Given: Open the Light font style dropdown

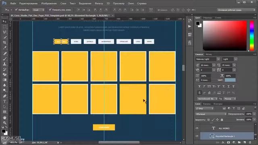Looking at the screenshot, I should [x=235, y=59].
